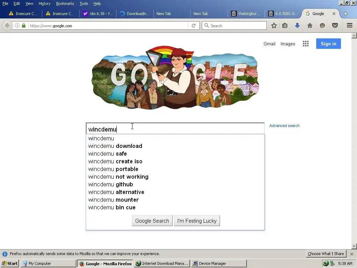357x268 pixels.
Task: Click the Google search input field
Action: 175,129
